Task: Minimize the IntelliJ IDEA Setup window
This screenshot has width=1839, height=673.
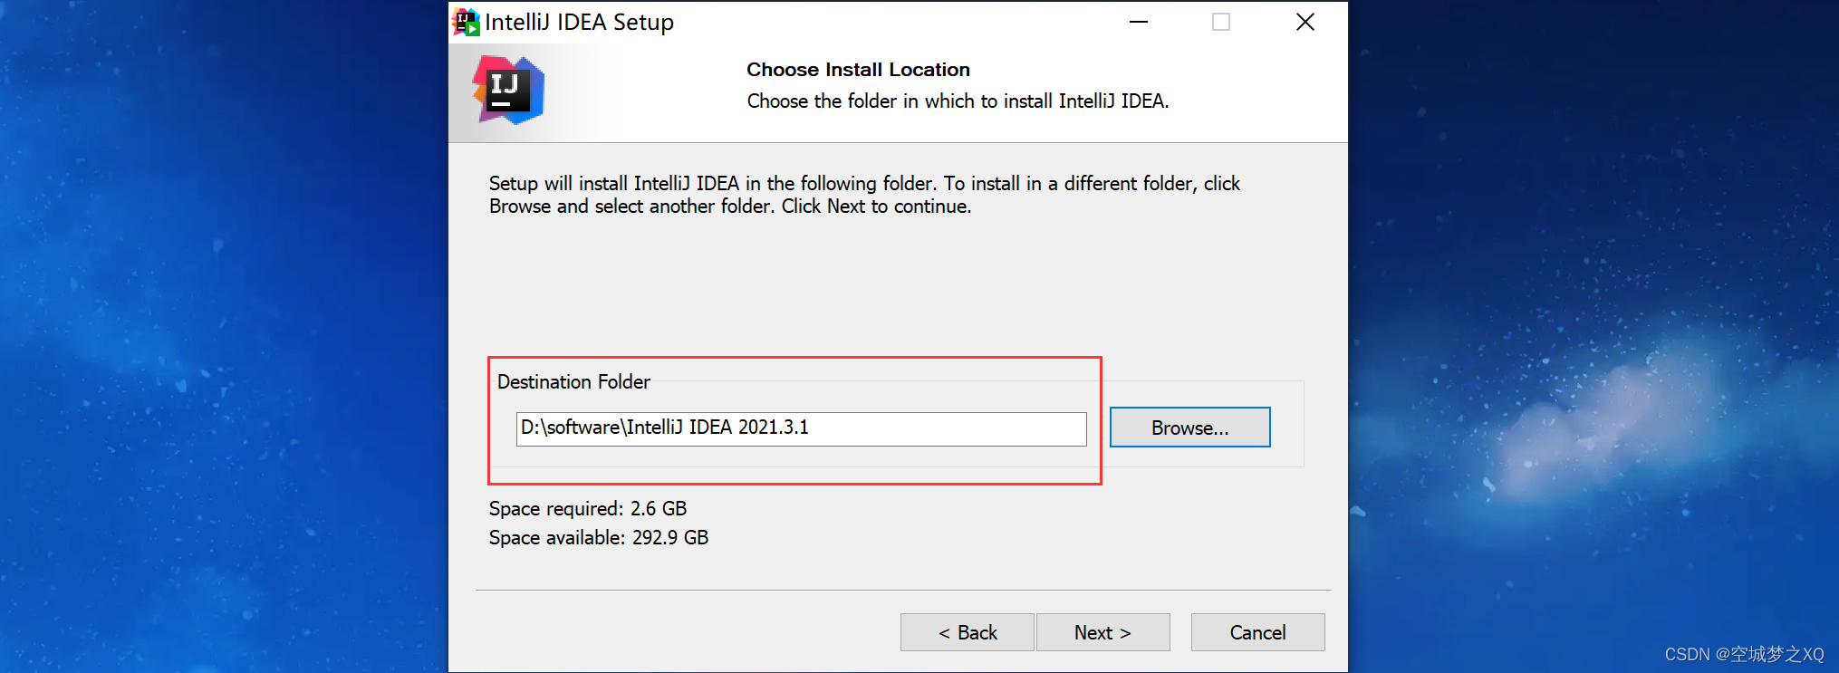Action: pos(1139,22)
